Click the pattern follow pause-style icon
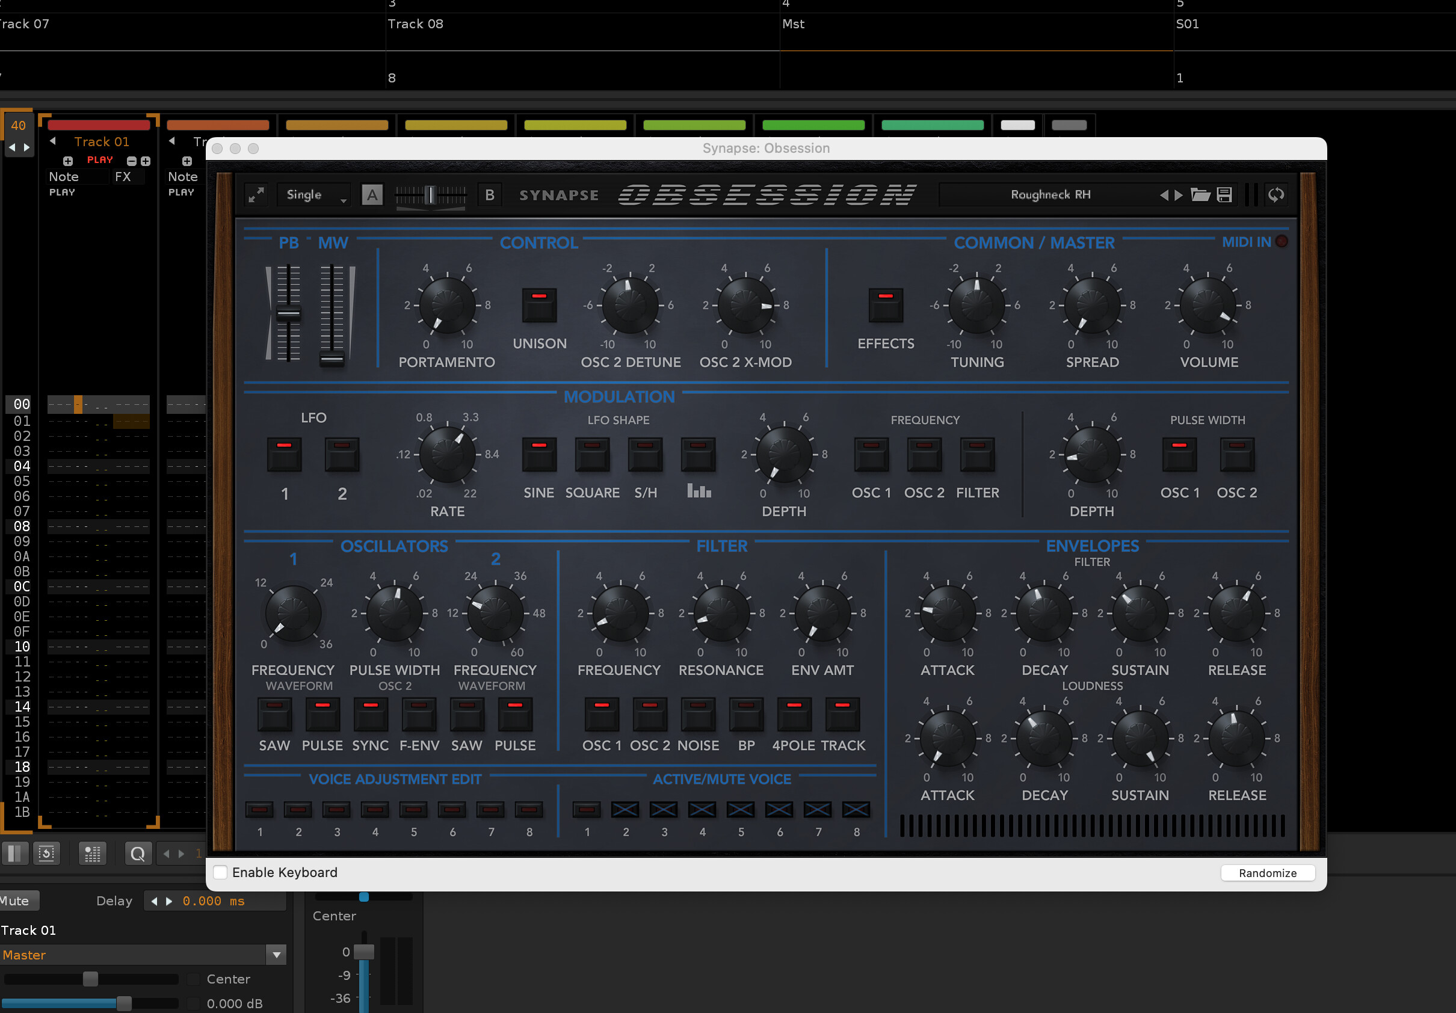 click(x=14, y=853)
